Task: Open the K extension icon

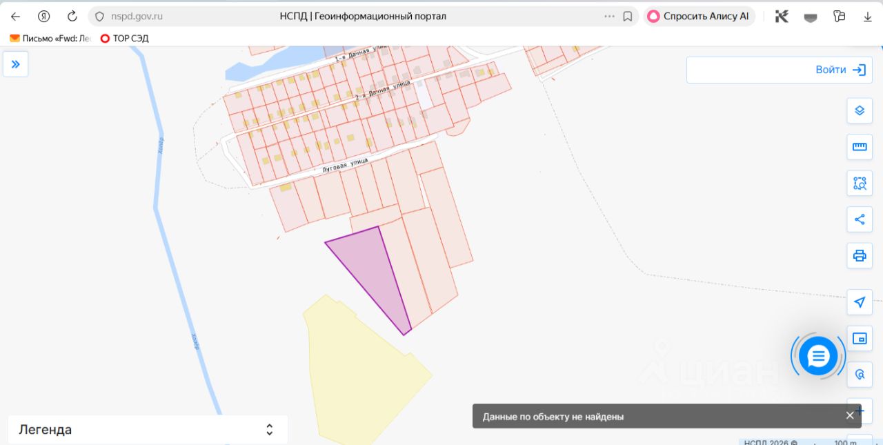Action: point(782,16)
